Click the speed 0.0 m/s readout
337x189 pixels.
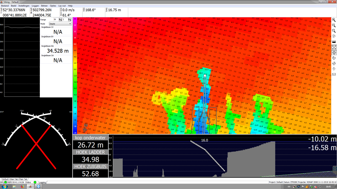(68, 10)
